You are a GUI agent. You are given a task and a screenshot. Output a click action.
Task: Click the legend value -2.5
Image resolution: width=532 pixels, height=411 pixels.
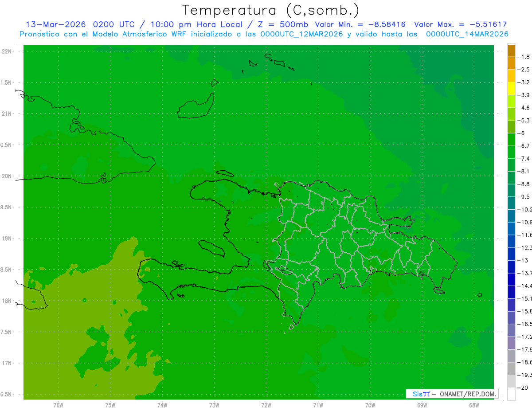(524, 70)
